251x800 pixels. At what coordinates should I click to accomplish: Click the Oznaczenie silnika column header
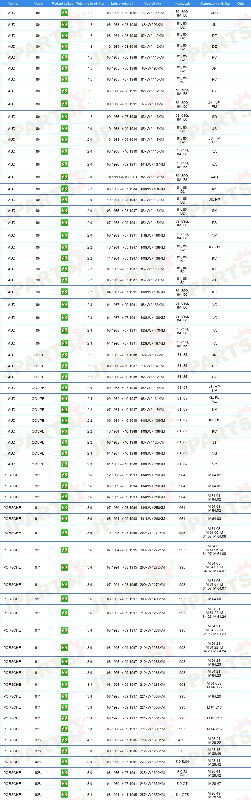click(215, 4)
